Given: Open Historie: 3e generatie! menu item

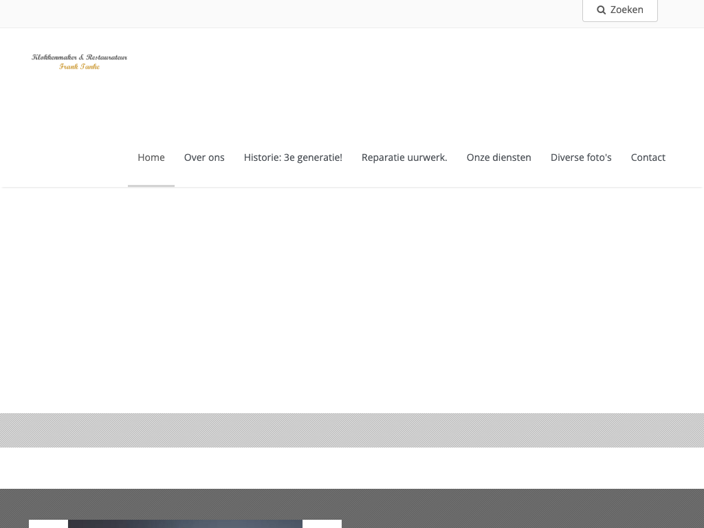Looking at the screenshot, I should [293, 157].
